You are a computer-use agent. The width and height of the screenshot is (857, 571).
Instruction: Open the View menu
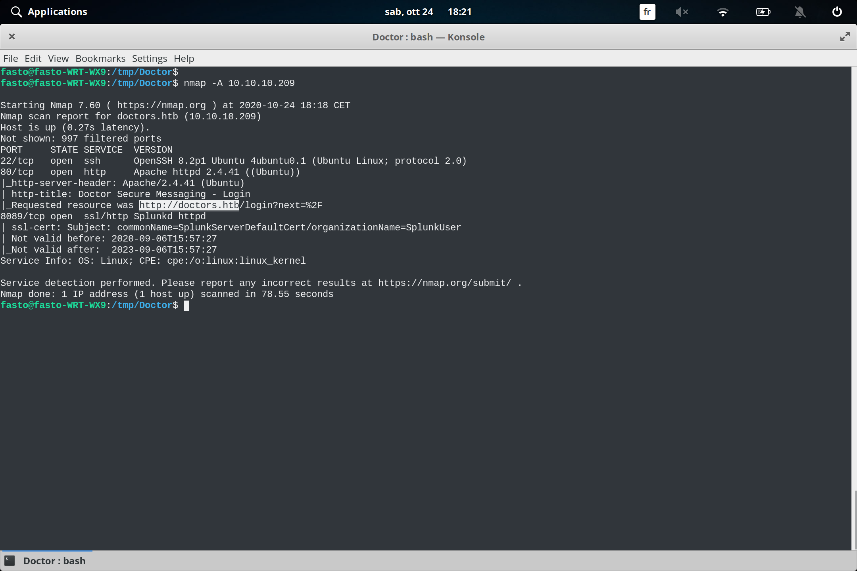[58, 58]
